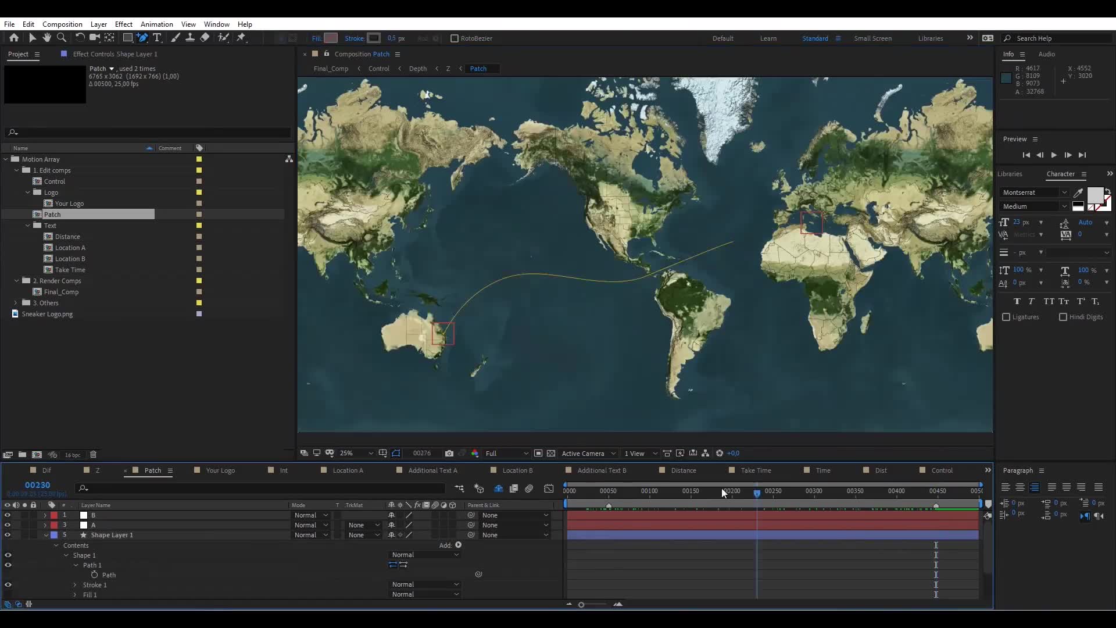Switch to the Control breadcrumb tab
Image resolution: width=1116 pixels, height=628 pixels.
point(378,68)
